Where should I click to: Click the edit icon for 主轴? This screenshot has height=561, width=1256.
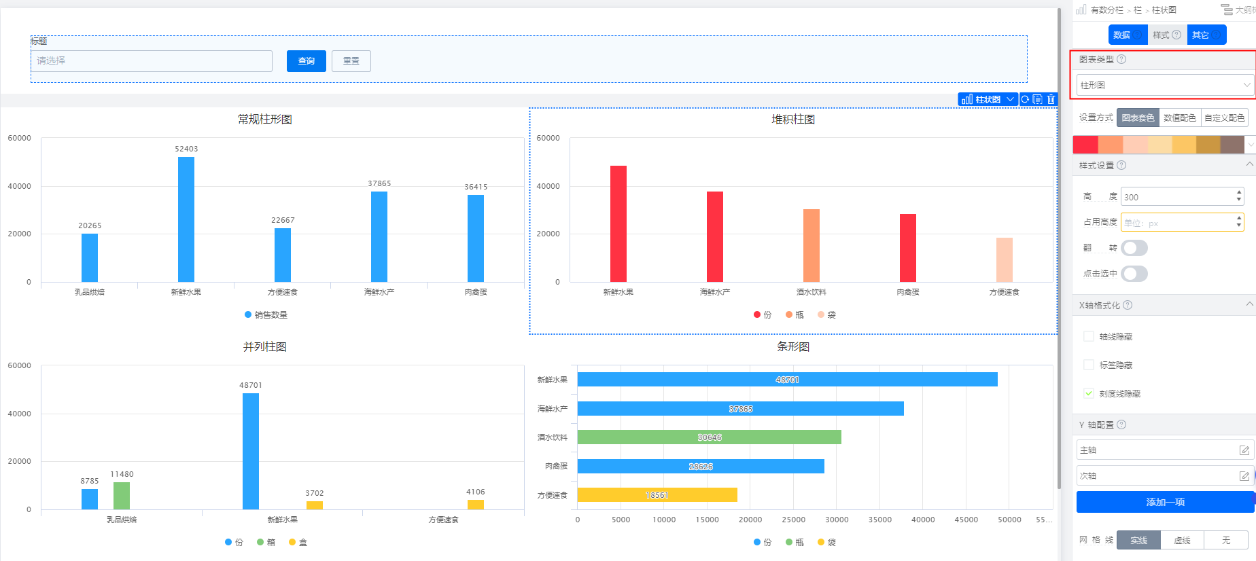1244,450
